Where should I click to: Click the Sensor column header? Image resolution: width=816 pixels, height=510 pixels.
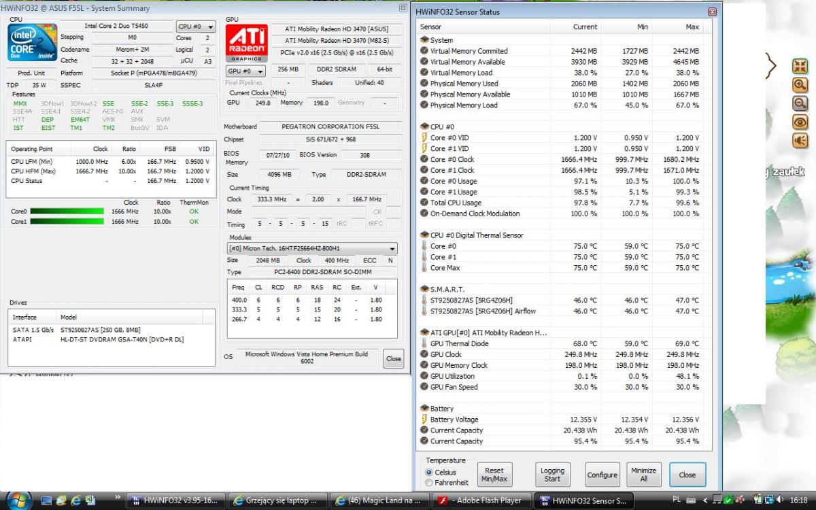tap(483, 27)
